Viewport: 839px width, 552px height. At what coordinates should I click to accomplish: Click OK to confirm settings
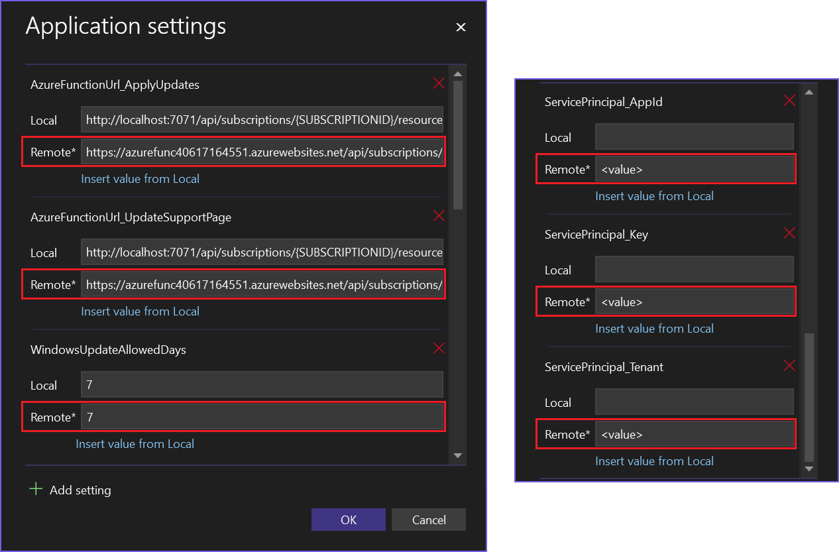349,520
